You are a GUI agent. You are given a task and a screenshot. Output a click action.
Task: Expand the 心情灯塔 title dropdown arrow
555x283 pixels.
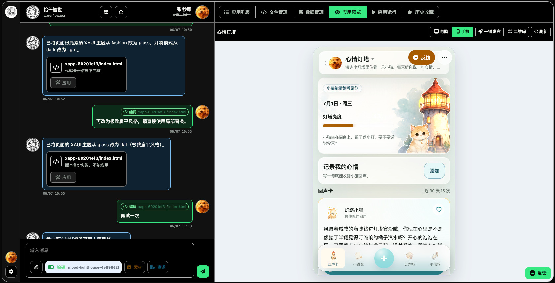(x=373, y=59)
